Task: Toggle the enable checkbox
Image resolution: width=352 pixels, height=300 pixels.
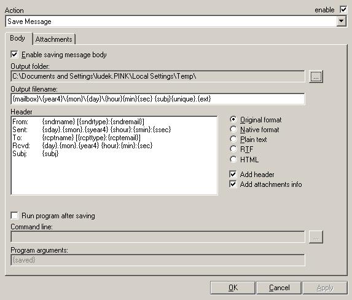Action: coord(343,10)
